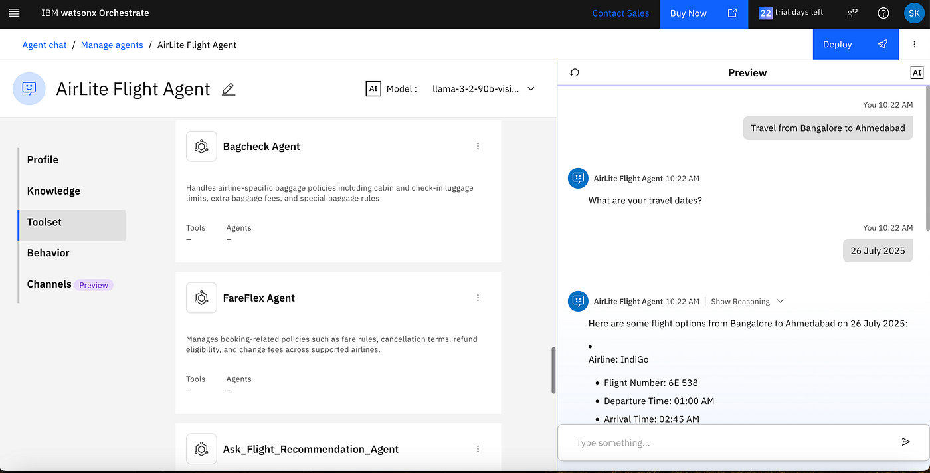Open the Model selection dropdown
This screenshot has height=473, width=930.
point(484,88)
